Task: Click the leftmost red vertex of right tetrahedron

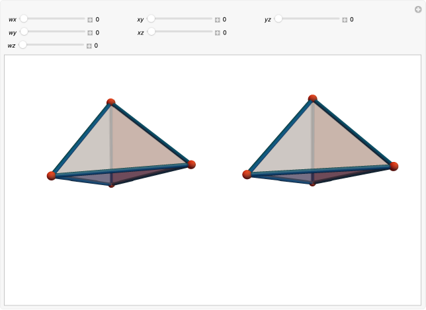Action: 247,174
